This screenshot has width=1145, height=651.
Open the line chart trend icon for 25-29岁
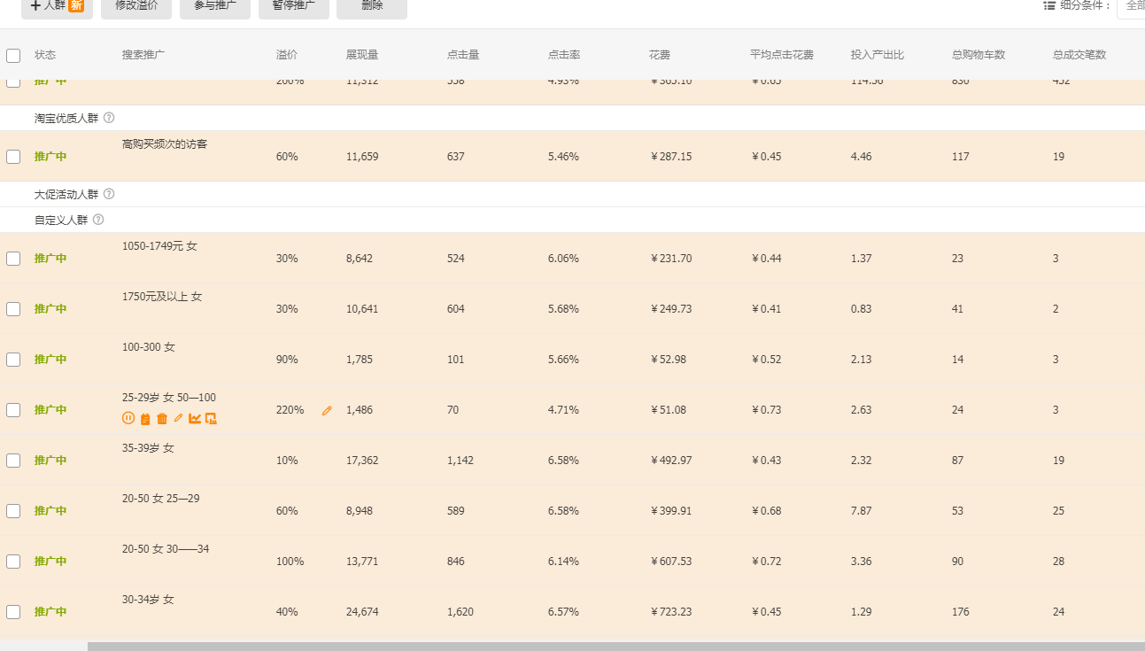pyautogui.click(x=195, y=419)
